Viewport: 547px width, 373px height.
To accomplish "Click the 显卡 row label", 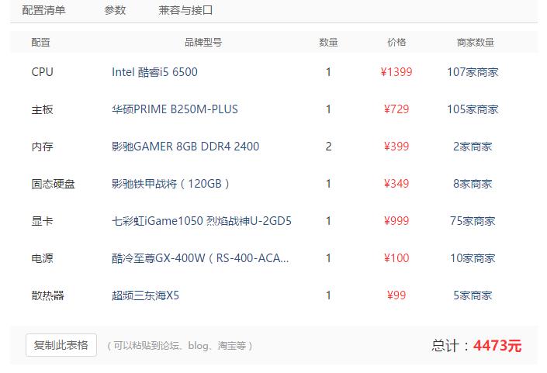I will tap(42, 221).
